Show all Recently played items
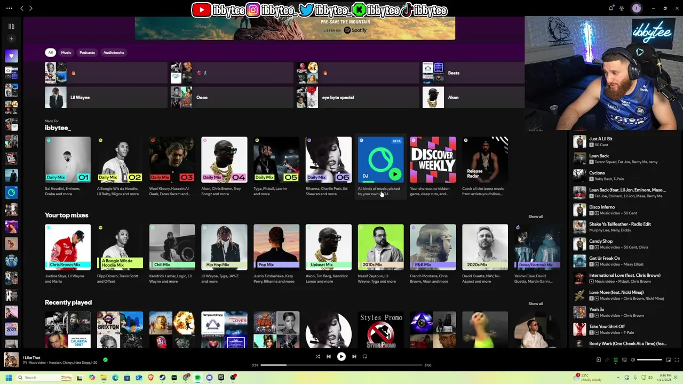Viewport: 683px width, 384px height. pos(536,304)
